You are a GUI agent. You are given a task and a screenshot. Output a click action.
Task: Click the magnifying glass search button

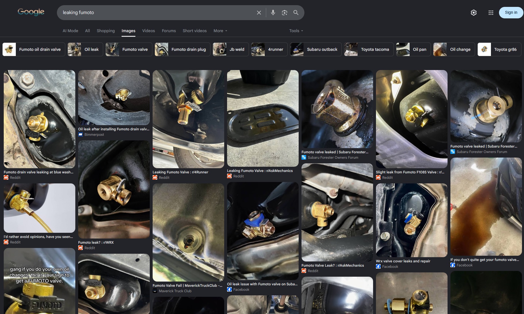pyautogui.click(x=296, y=13)
